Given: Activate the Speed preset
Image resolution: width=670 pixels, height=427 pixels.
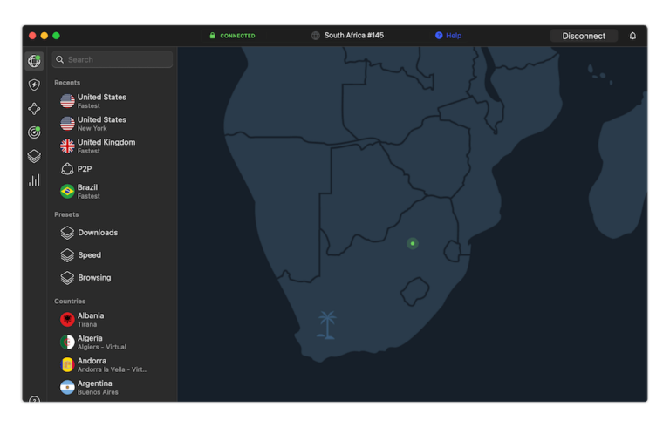Looking at the screenshot, I should pos(89,255).
